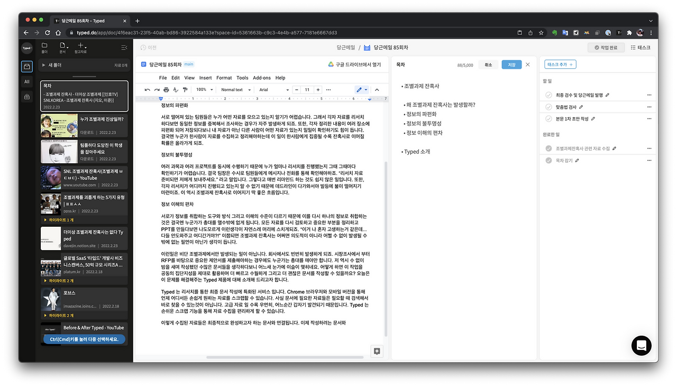Check off the 맞춤법 검사 task
The image size is (677, 387).
[x=548, y=107]
